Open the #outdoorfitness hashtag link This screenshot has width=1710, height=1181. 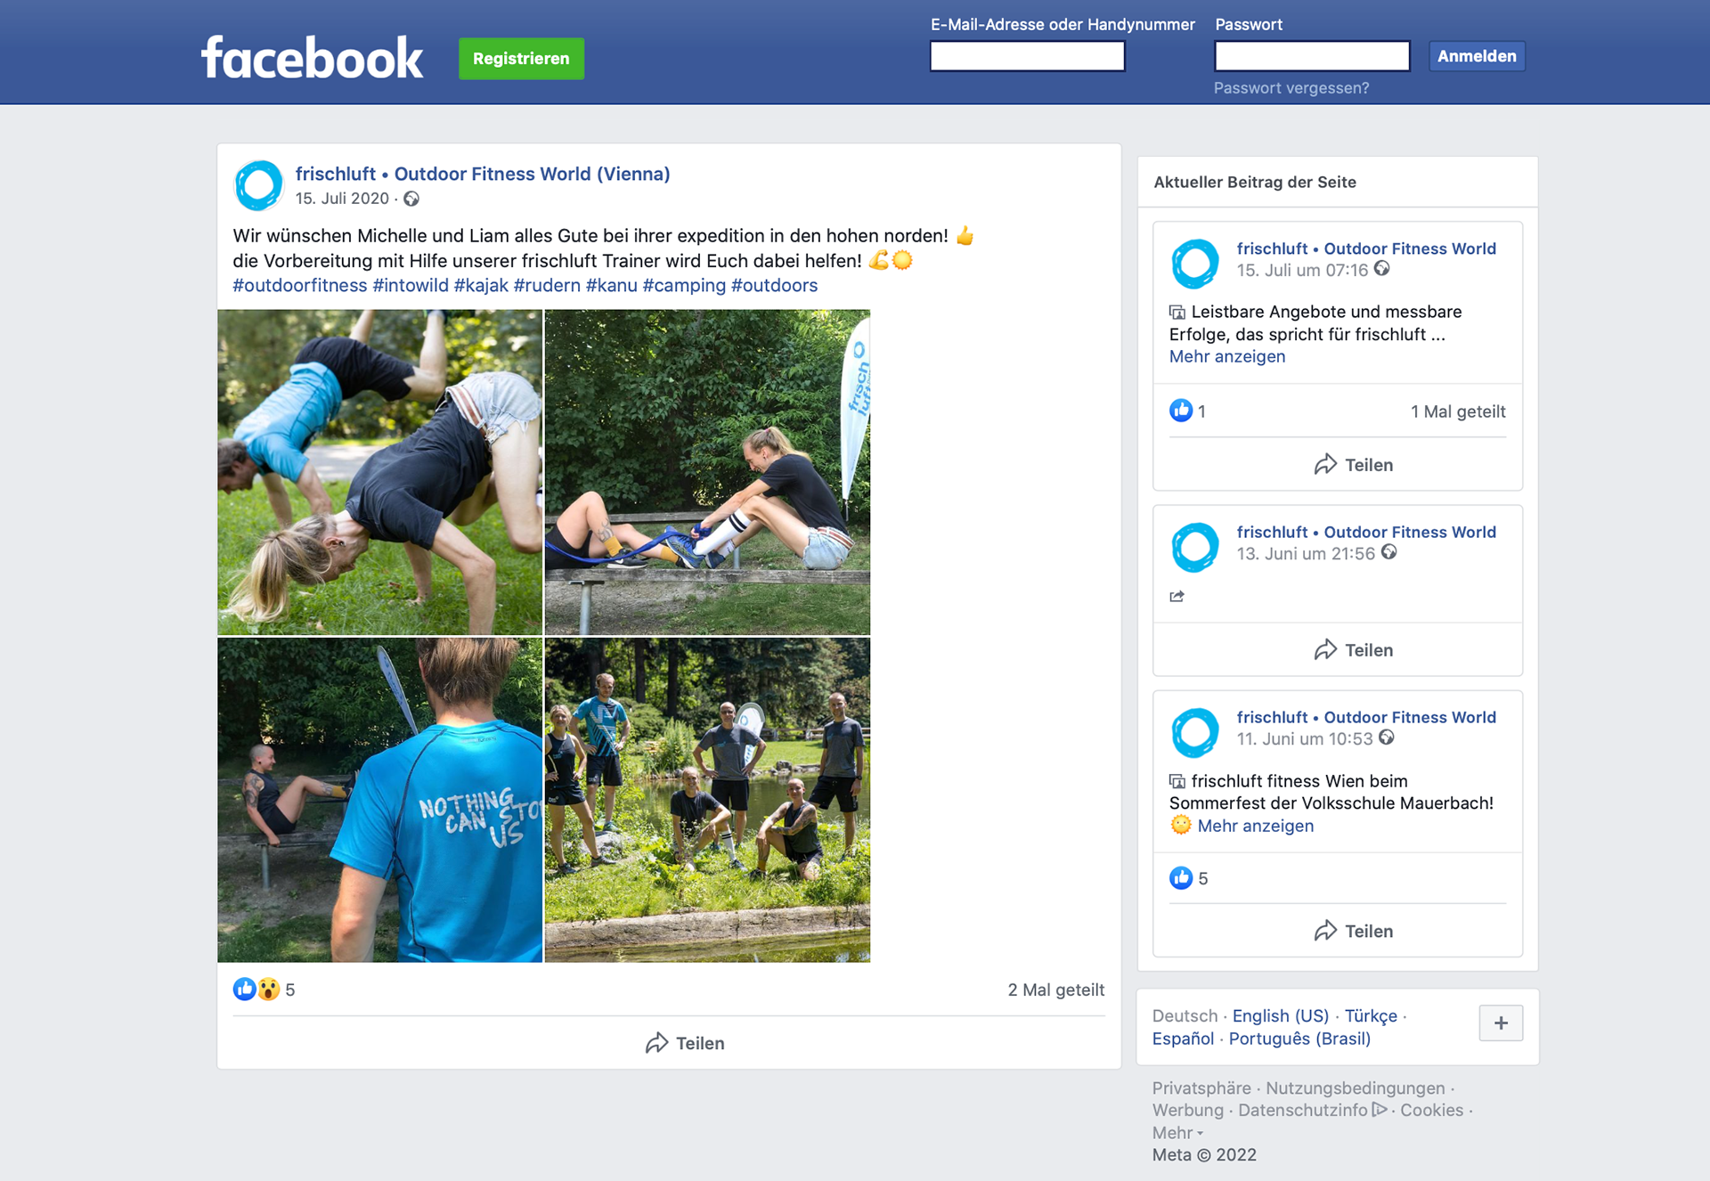click(299, 285)
